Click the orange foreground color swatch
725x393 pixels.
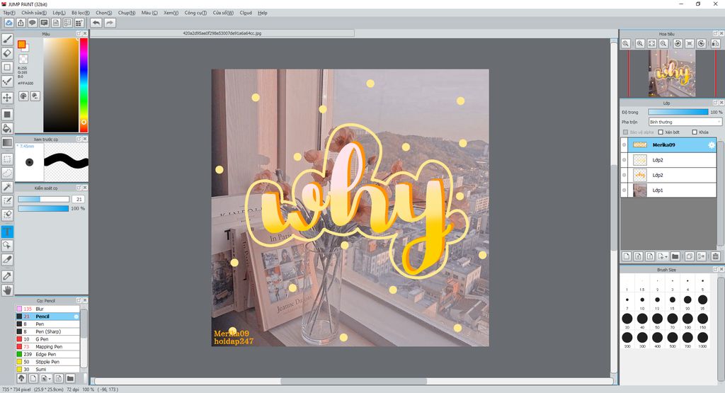point(21,45)
